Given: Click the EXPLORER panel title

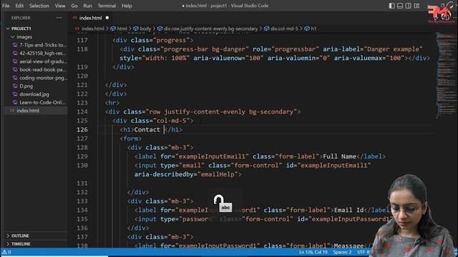Looking at the screenshot, I should [x=21, y=18].
